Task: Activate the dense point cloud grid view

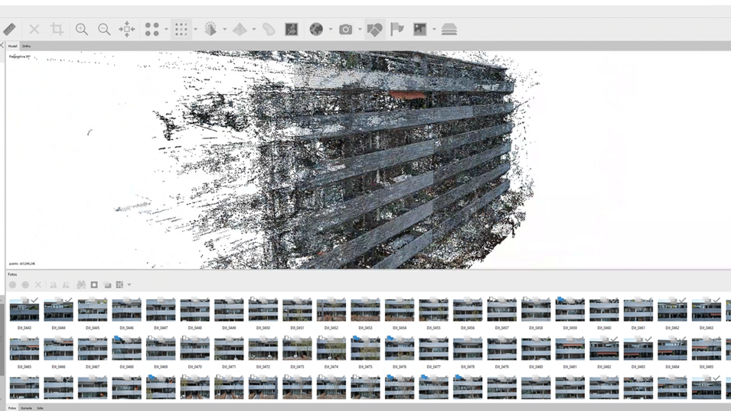Action: (x=181, y=29)
